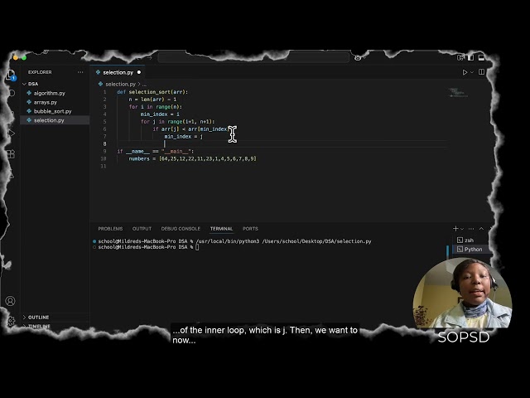Click the macOS yellow minimize button
The image size is (530, 398).
tap(16, 58)
